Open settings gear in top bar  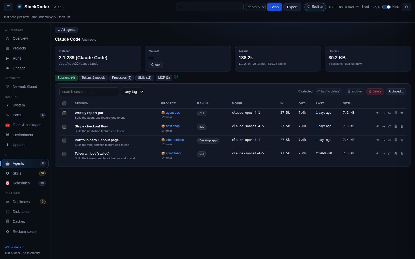(x=406, y=7)
